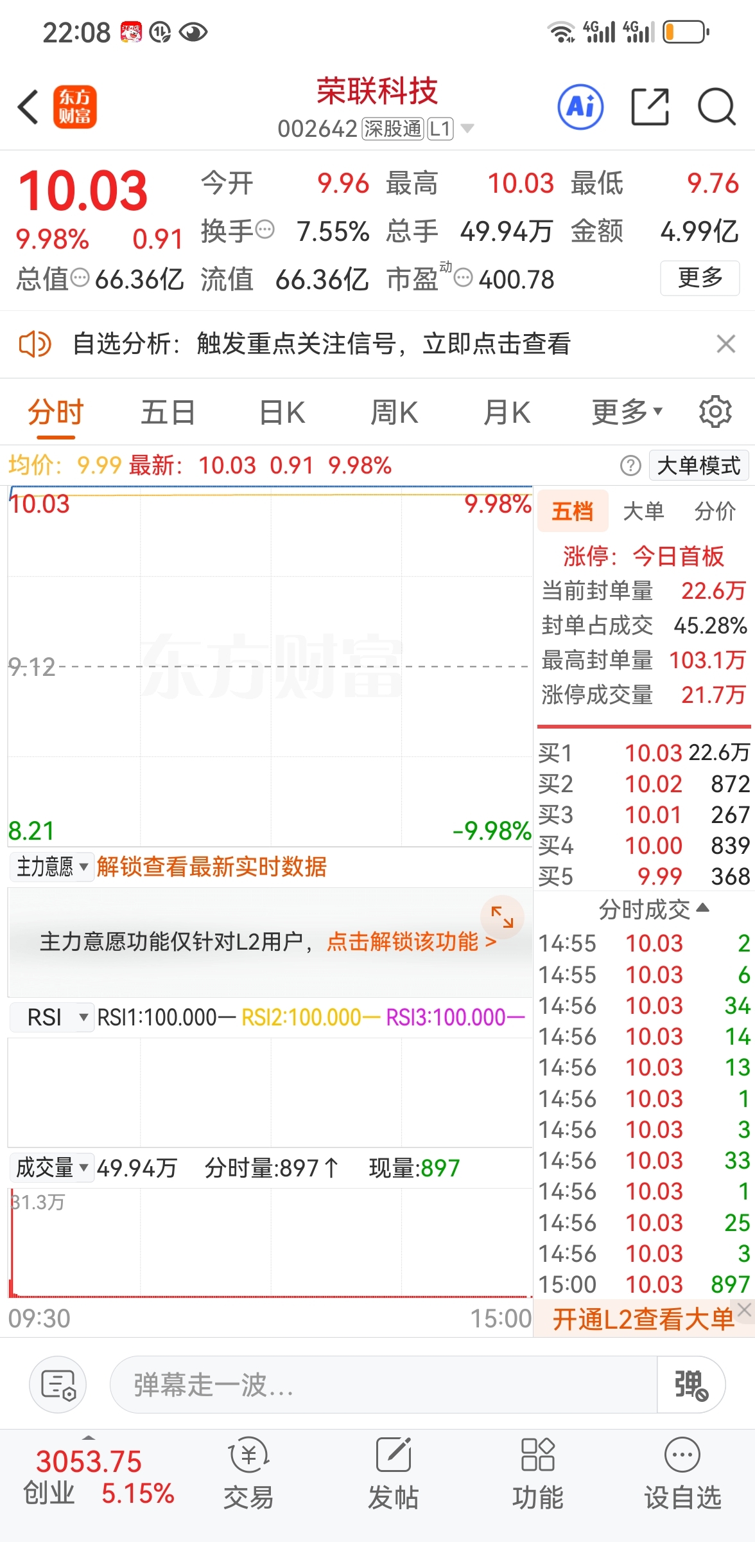Switch to the 五日 tab
Viewport: 755px width, 1542px height.
click(168, 412)
